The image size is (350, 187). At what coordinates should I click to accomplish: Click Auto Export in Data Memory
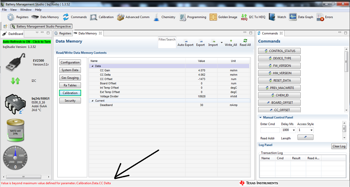186,43
